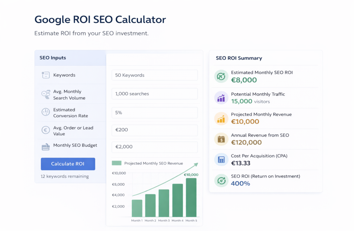Viewport: 354px width, 231px height.
Task: Click the Monthly SEO Budget card icon
Action: (x=46, y=147)
